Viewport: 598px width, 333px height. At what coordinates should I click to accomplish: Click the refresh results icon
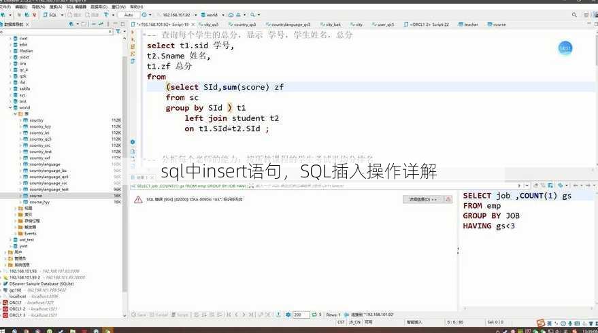pos(314,315)
